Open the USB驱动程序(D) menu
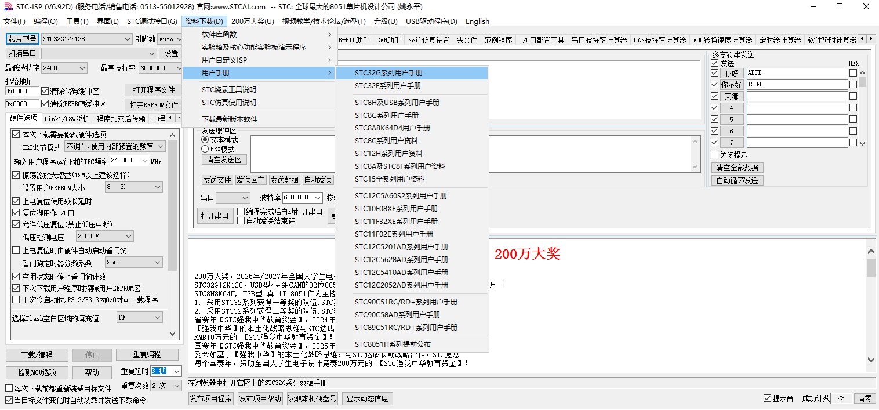Image resolution: width=879 pixels, height=410 pixels. point(431,21)
